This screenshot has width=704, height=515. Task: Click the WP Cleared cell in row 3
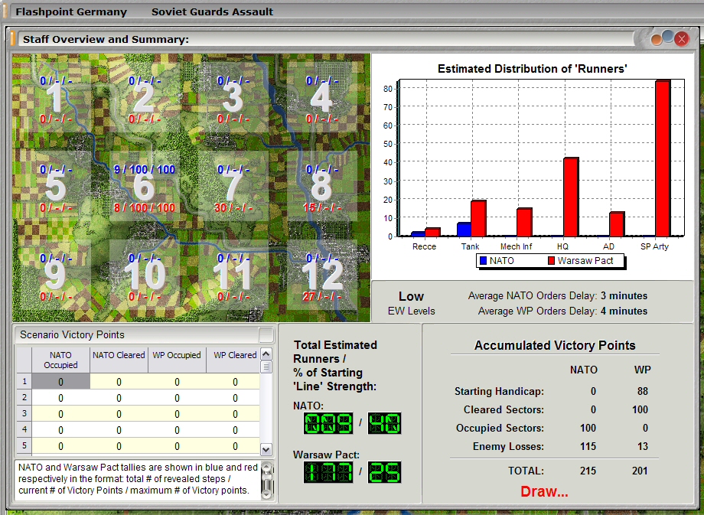(233, 414)
